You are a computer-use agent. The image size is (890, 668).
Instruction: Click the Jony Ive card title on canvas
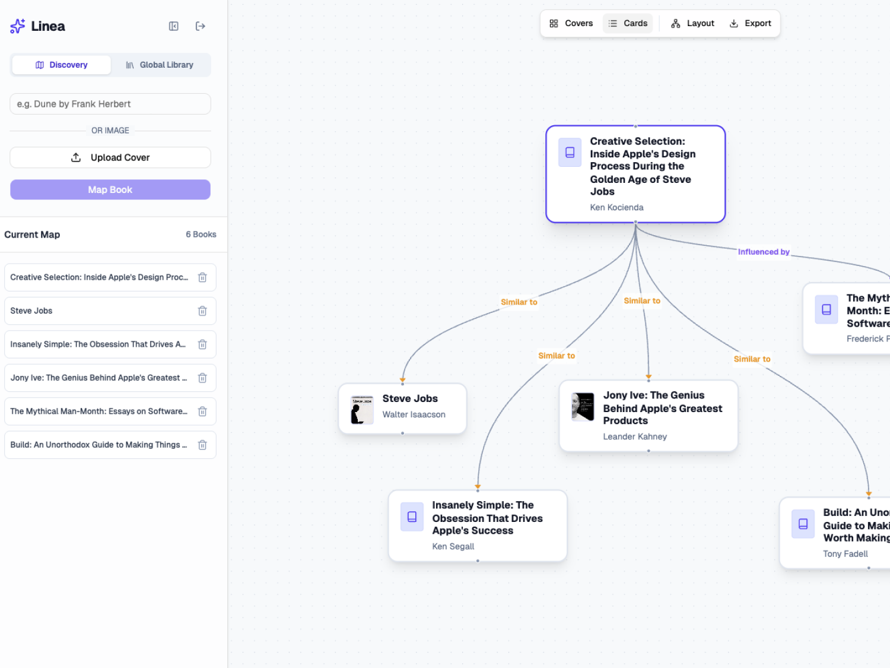click(663, 408)
